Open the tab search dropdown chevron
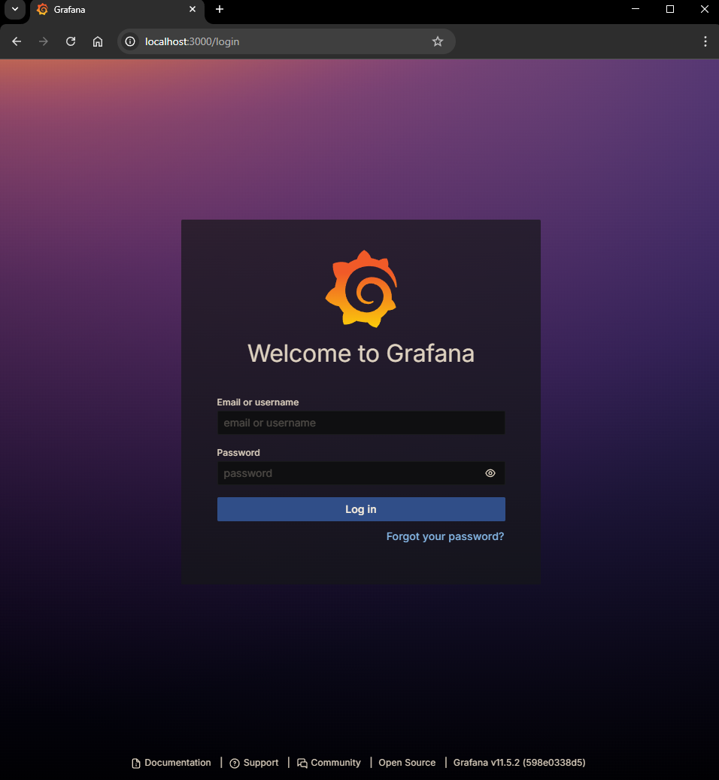Viewport: 719px width, 780px height. click(x=15, y=10)
